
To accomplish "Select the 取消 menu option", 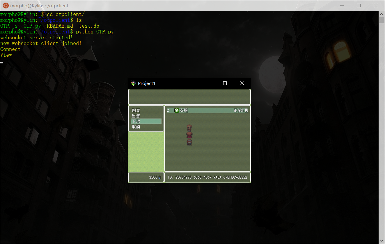I will coord(136,127).
